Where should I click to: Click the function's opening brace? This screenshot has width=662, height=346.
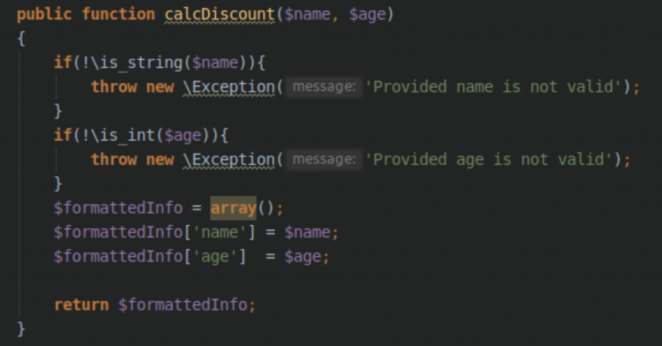(x=21, y=39)
